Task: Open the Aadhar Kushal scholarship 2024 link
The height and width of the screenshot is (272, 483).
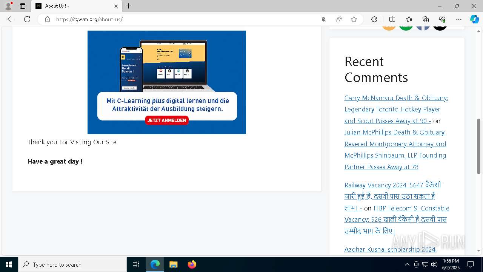Action: [x=391, y=249]
